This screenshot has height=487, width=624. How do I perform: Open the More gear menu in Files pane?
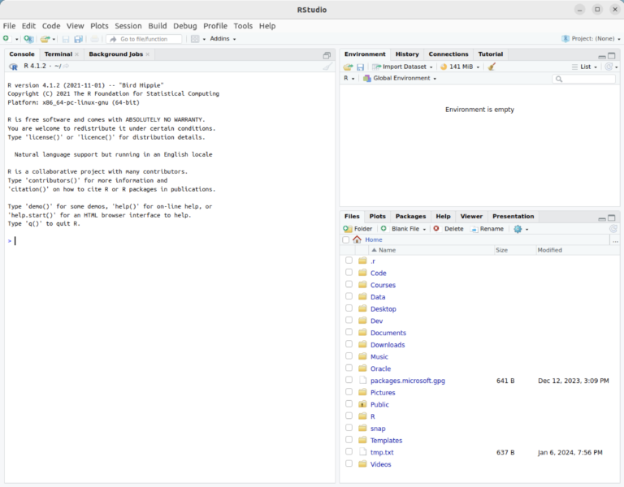(521, 229)
